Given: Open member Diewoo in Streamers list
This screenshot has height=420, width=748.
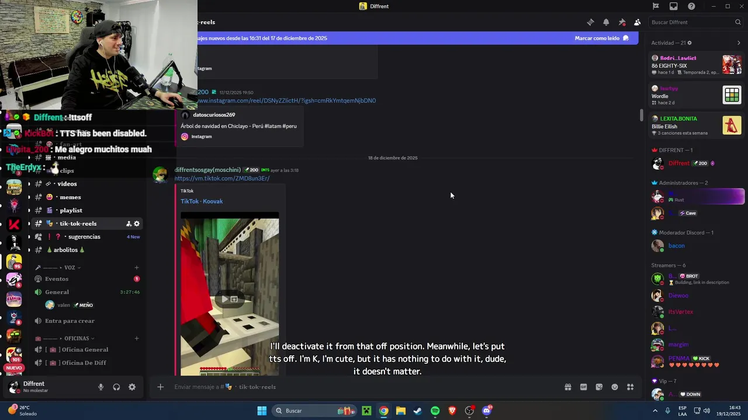Looking at the screenshot, I should (x=697, y=295).
